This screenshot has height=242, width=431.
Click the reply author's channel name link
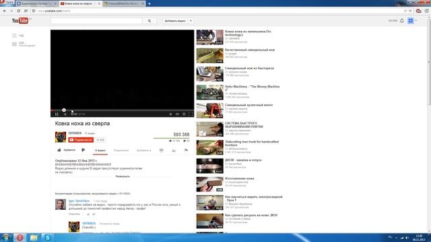coord(89,223)
